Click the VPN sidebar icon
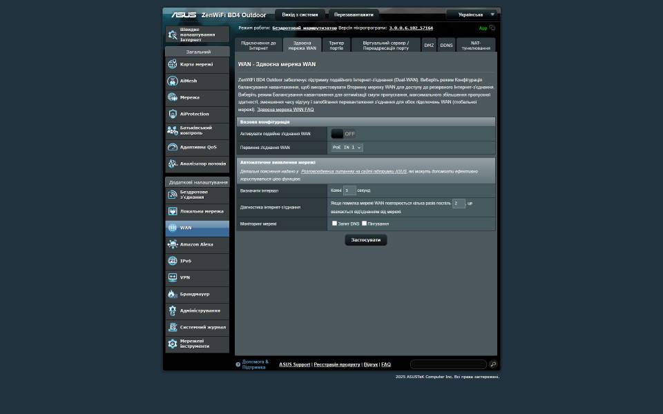Screen dimensions: 663x414 tap(173, 277)
